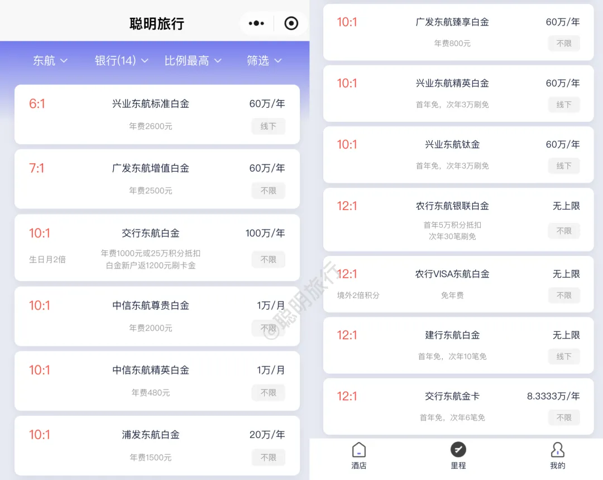Expand the 东航 airline dropdown
The width and height of the screenshot is (603, 480).
[50, 60]
